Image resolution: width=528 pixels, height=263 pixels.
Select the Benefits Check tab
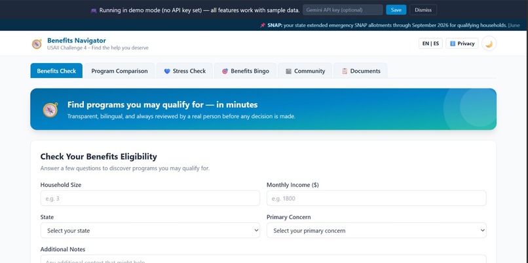pos(56,71)
